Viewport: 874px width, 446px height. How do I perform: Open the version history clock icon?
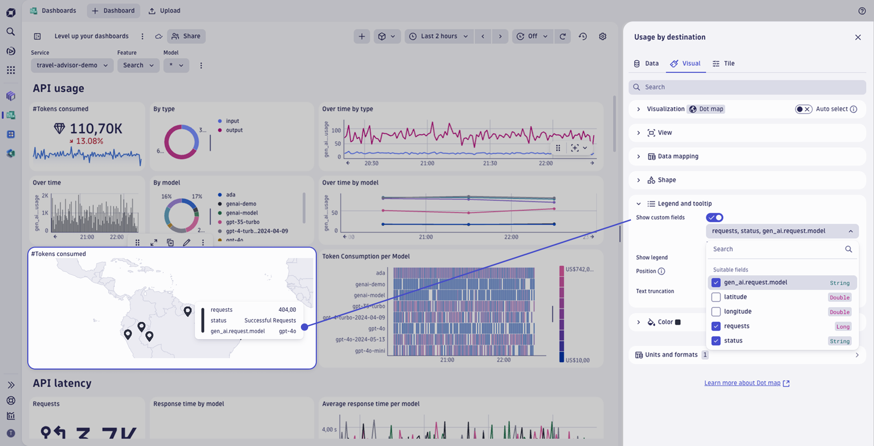583,36
